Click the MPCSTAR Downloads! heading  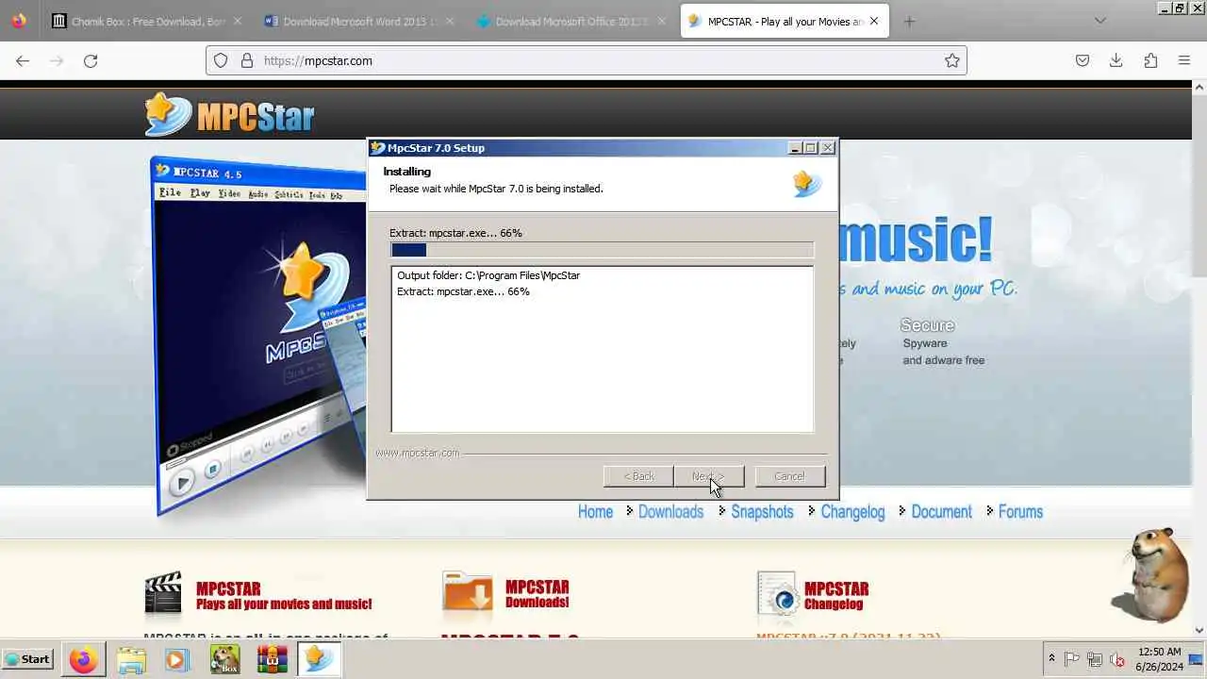coord(537,595)
